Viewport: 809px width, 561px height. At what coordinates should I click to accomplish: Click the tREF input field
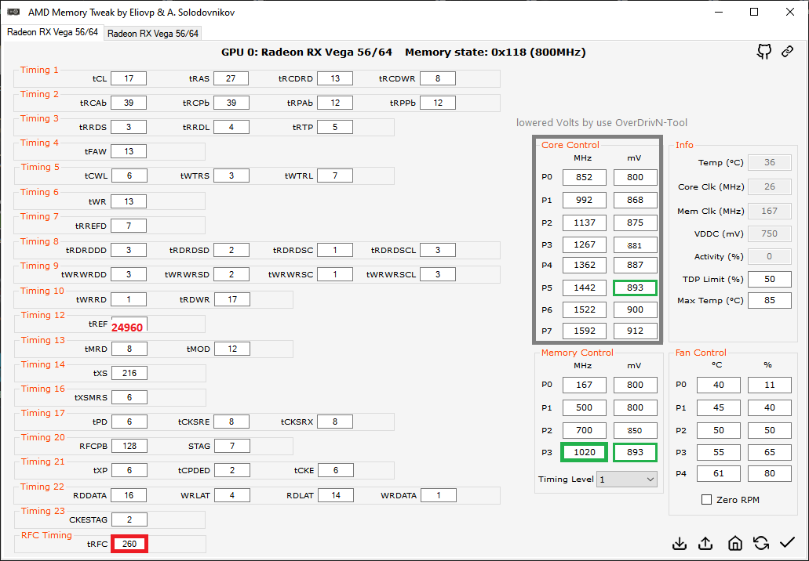[129, 324]
